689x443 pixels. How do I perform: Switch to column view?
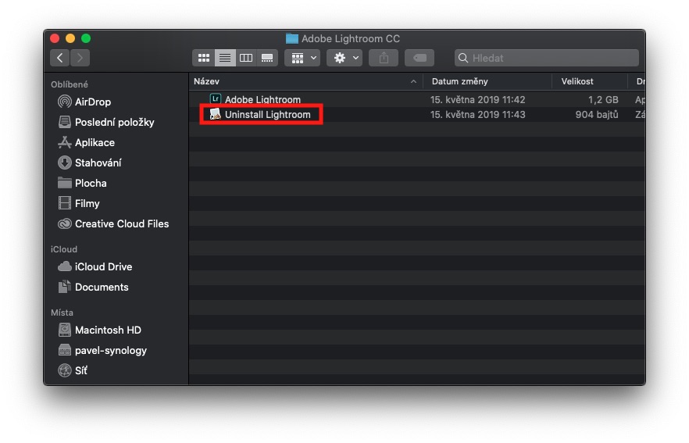click(246, 58)
